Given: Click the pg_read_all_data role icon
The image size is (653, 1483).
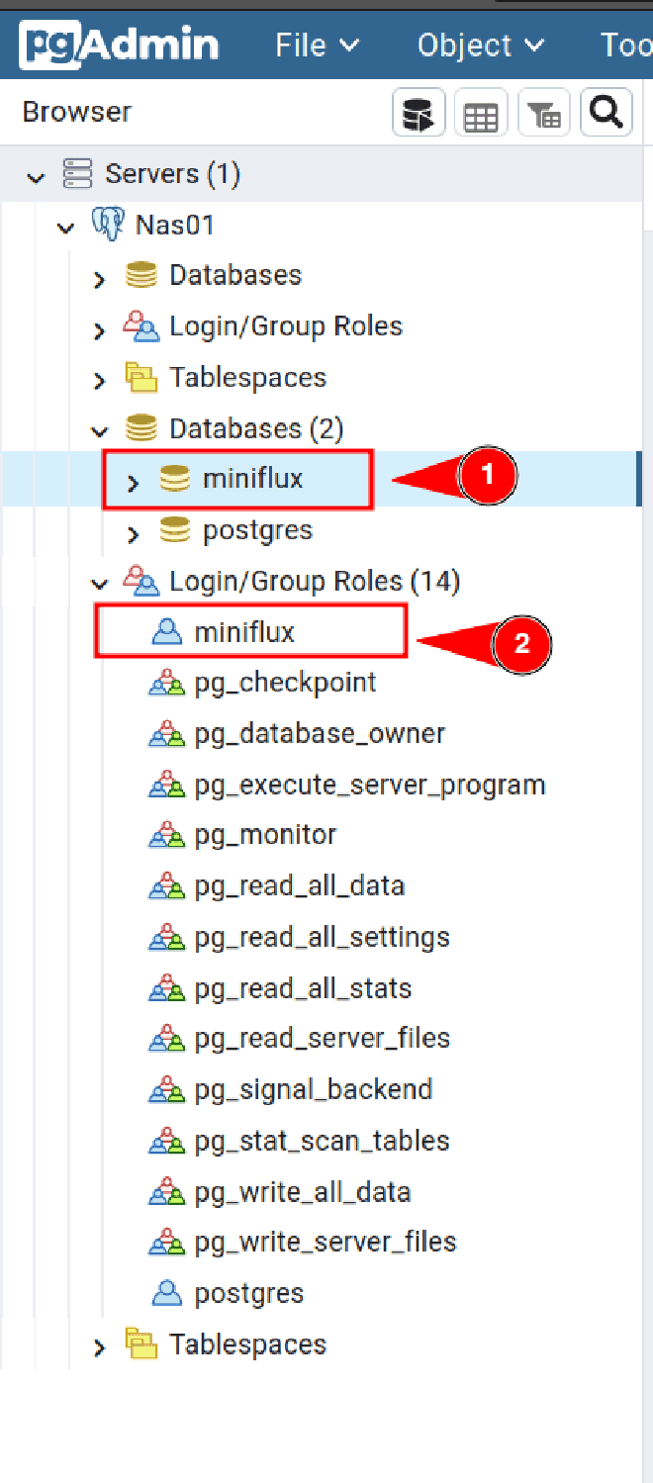Looking at the screenshot, I should (x=166, y=886).
